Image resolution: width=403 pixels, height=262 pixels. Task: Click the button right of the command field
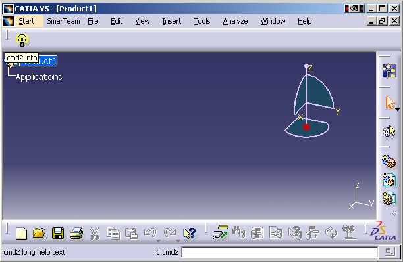pos(390,252)
